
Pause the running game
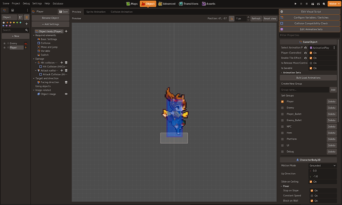click(x=301, y=3)
